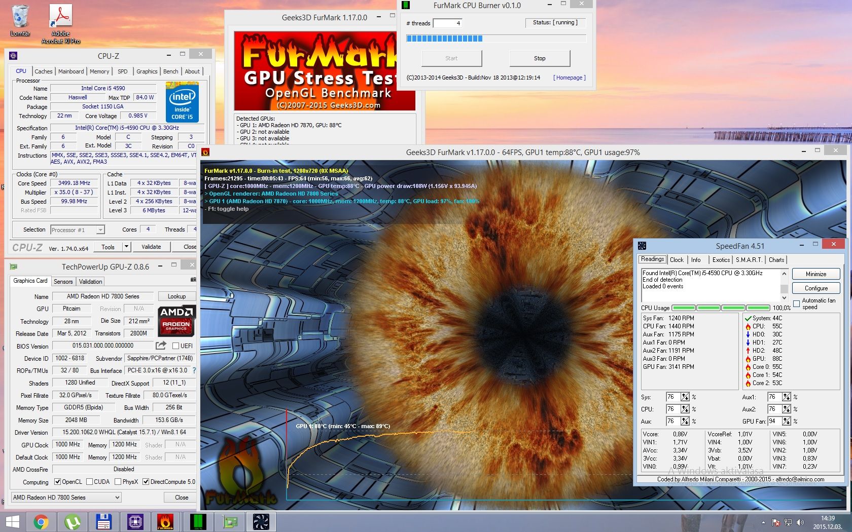Adjust the CPU fan speed stepper
This screenshot has width=852, height=532.
[x=685, y=409]
